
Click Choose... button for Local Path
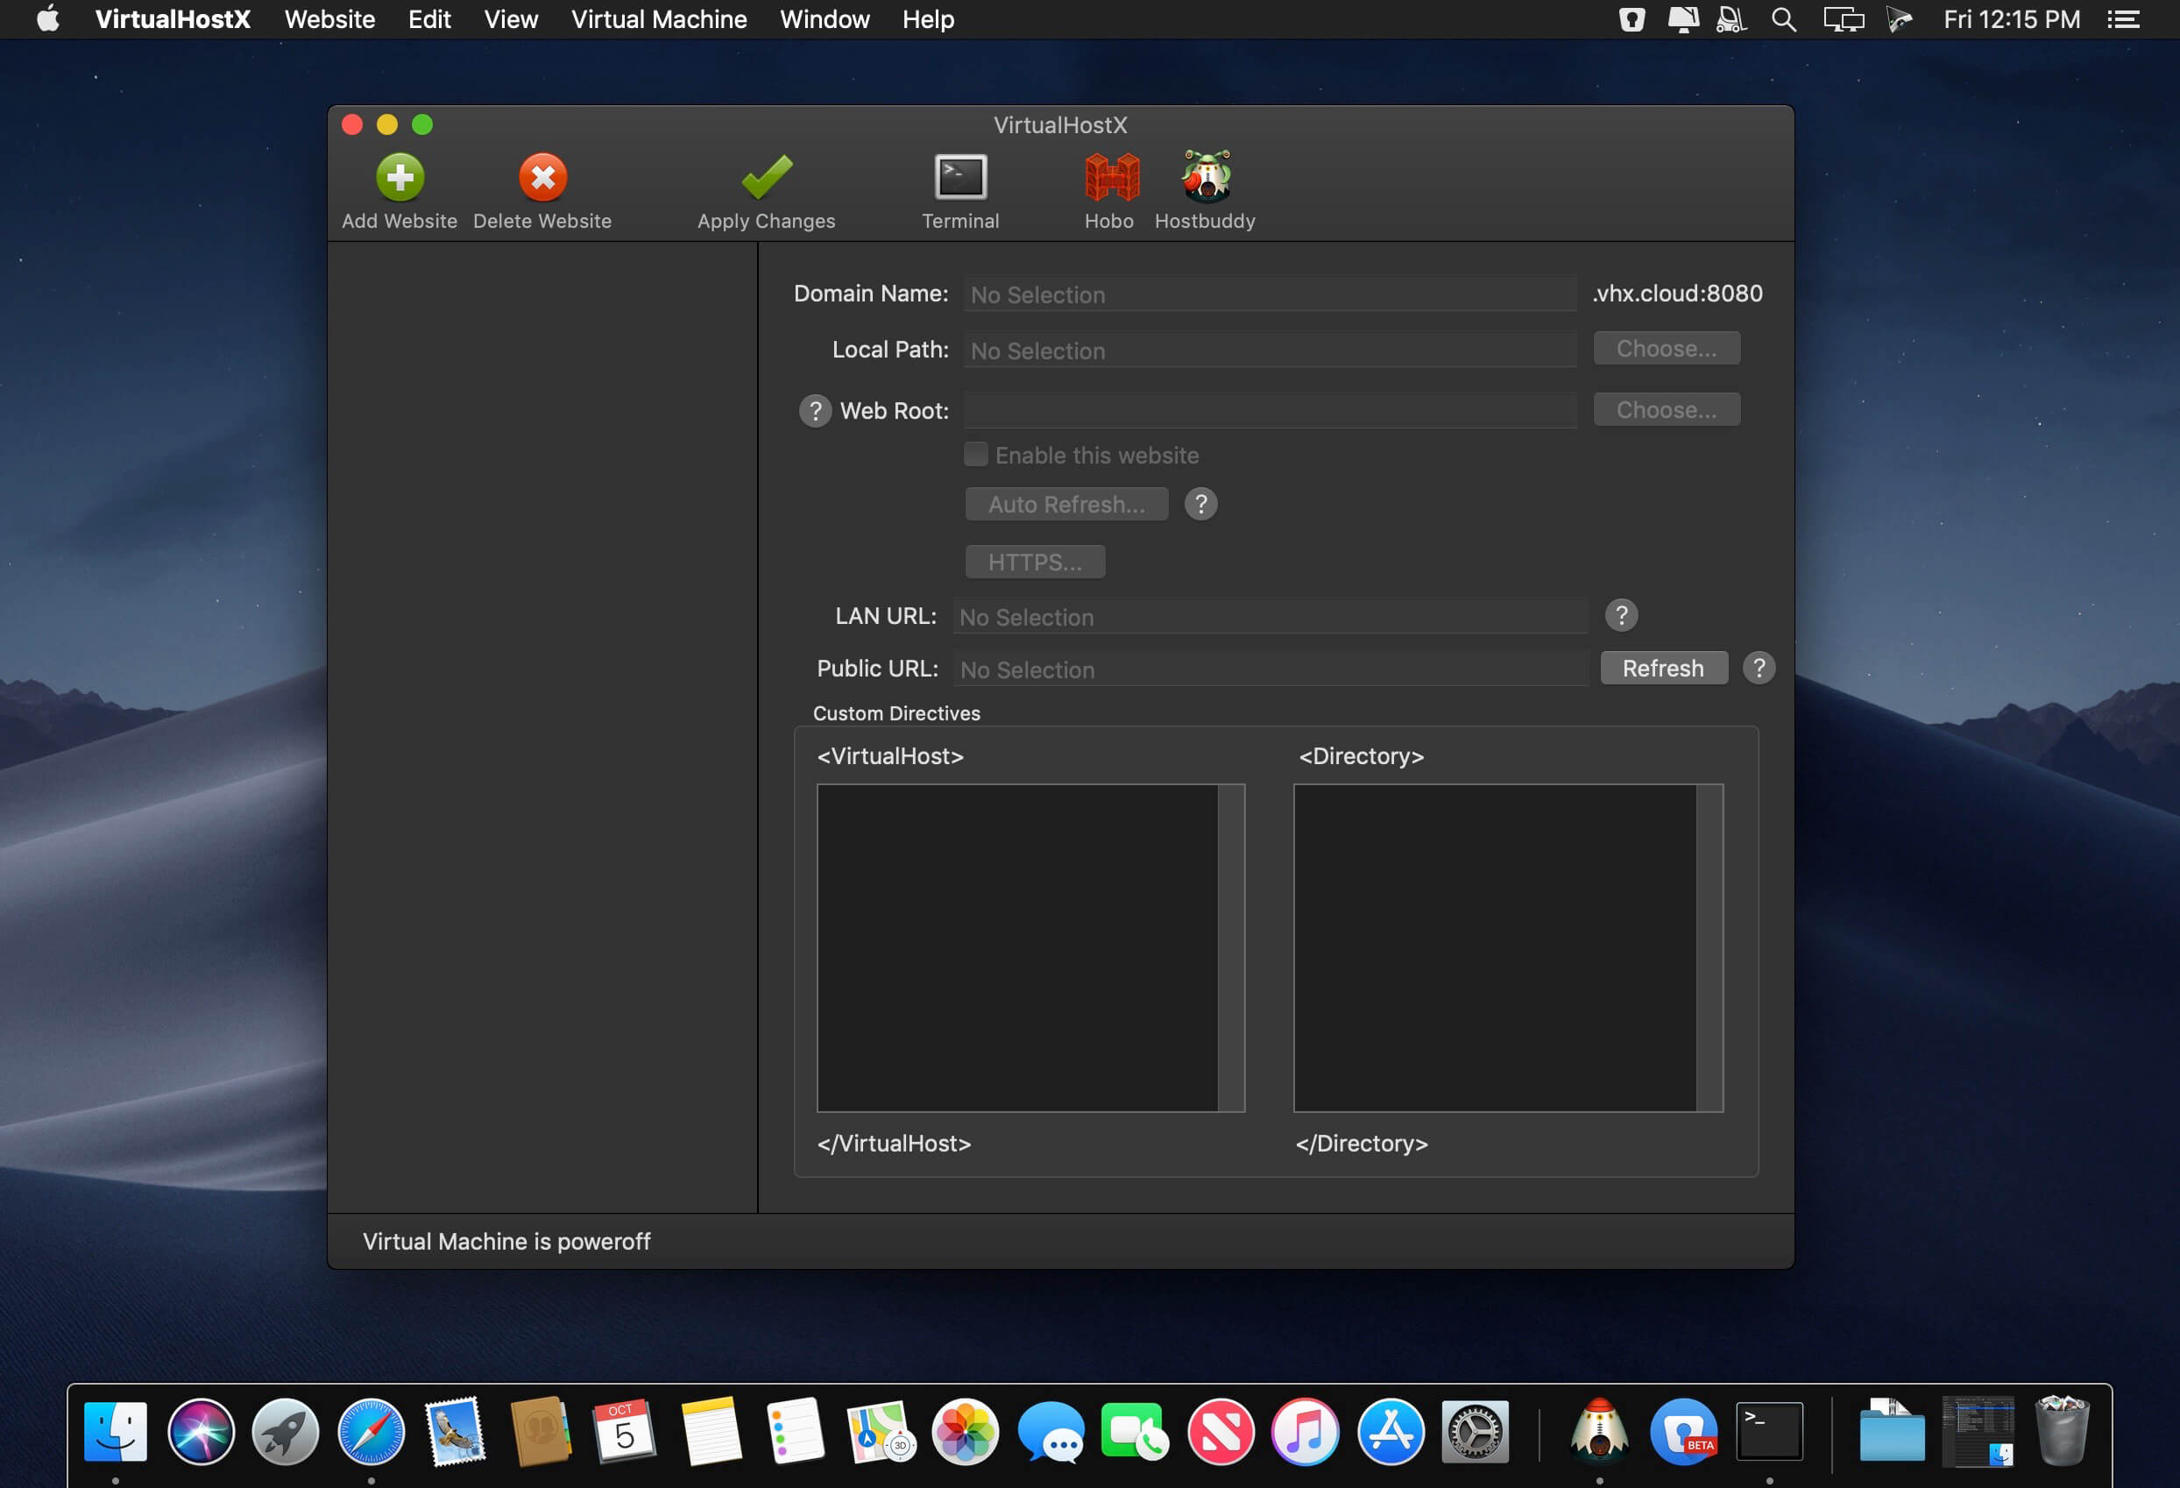click(1666, 349)
